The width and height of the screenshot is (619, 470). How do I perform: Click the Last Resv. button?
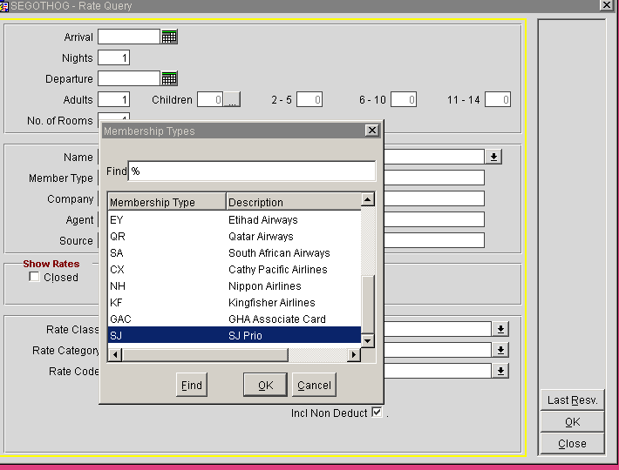pyautogui.click(x=573, y=400)
